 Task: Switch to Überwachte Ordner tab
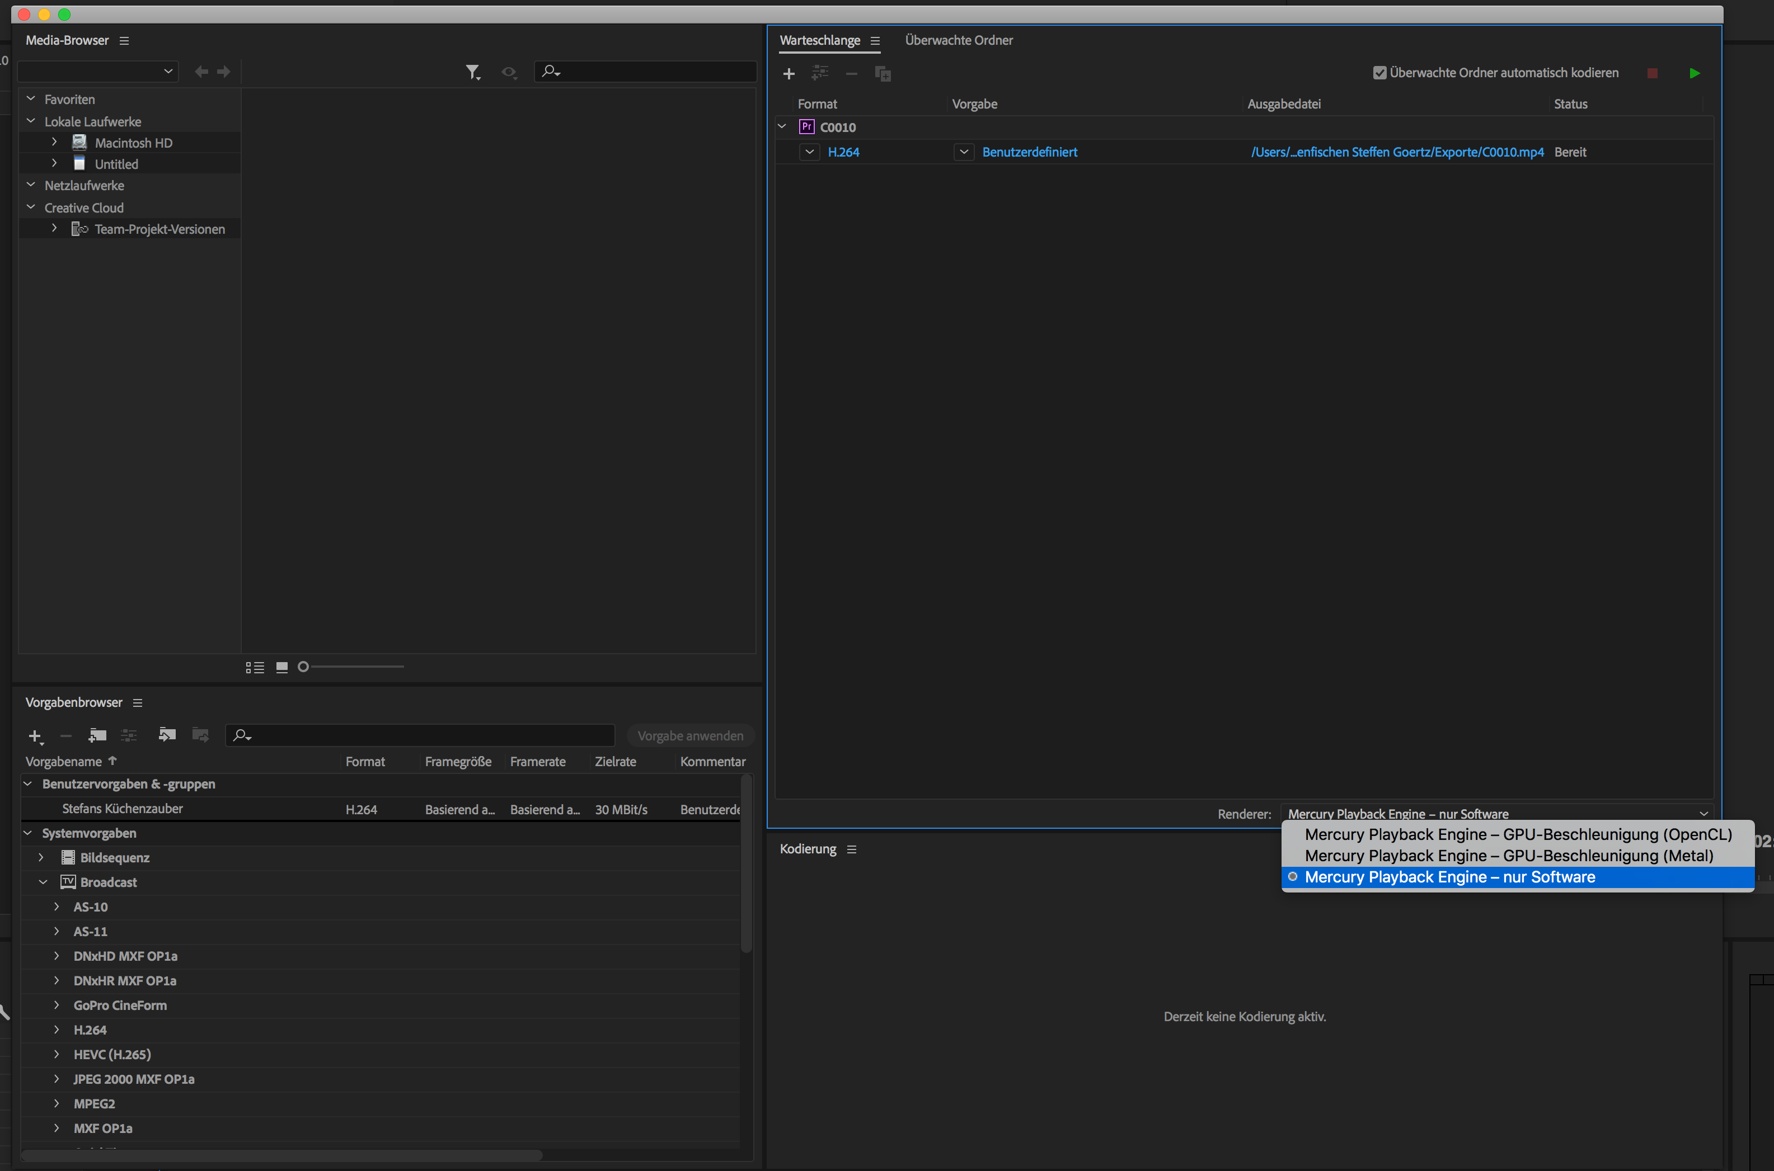point(962,39)
